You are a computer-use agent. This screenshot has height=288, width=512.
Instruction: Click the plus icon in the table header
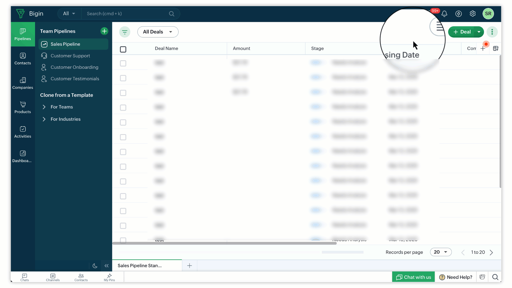(x=483, y=49)
